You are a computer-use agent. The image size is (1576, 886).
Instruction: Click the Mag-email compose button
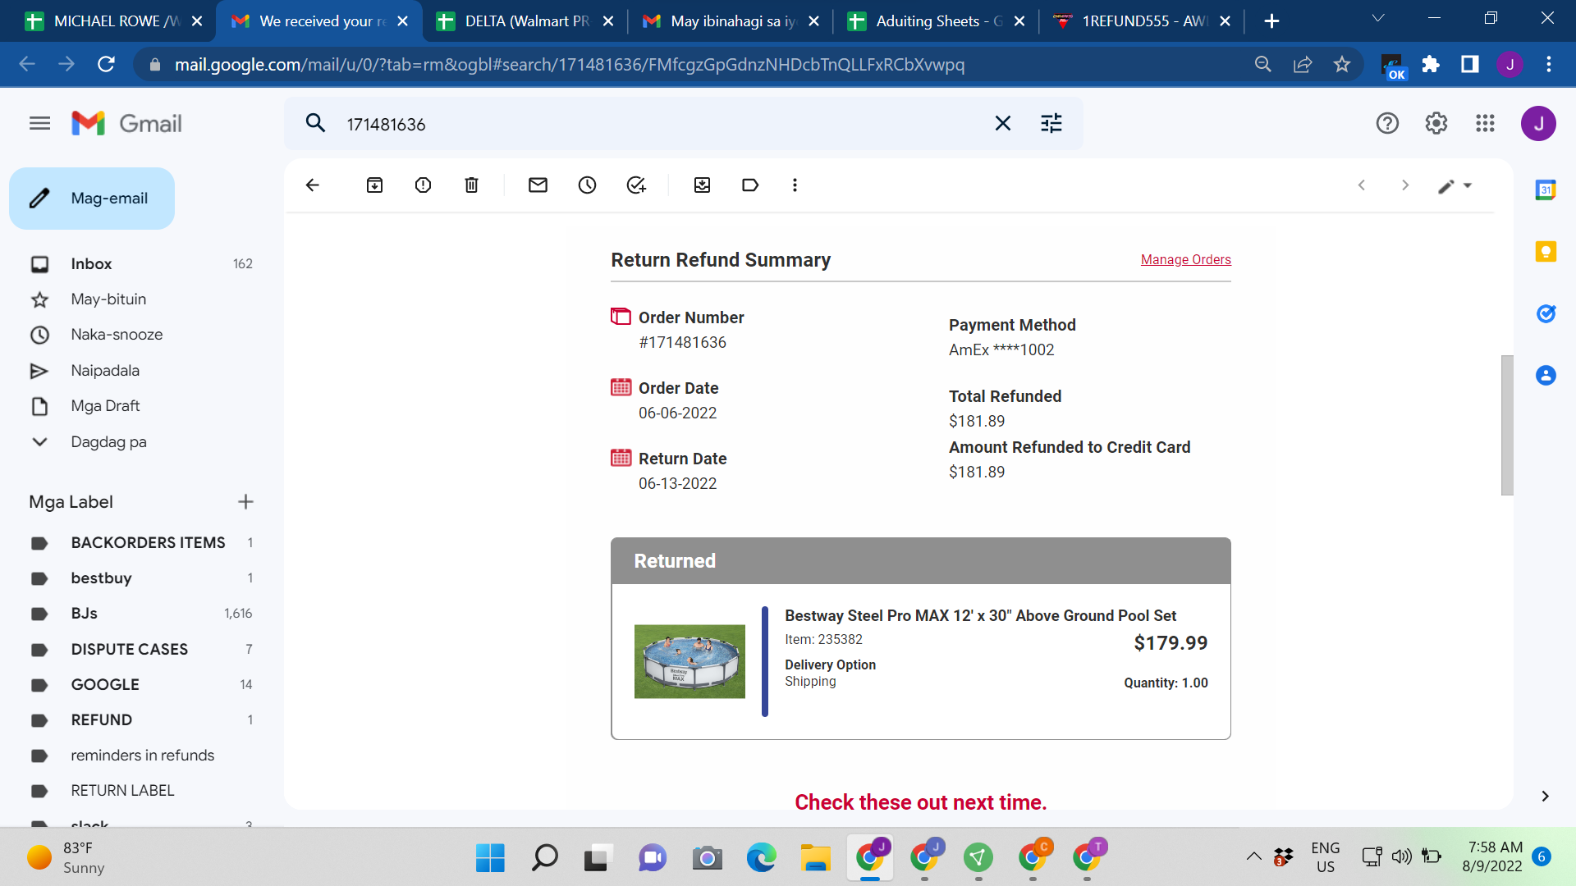[x=92, y=199]
